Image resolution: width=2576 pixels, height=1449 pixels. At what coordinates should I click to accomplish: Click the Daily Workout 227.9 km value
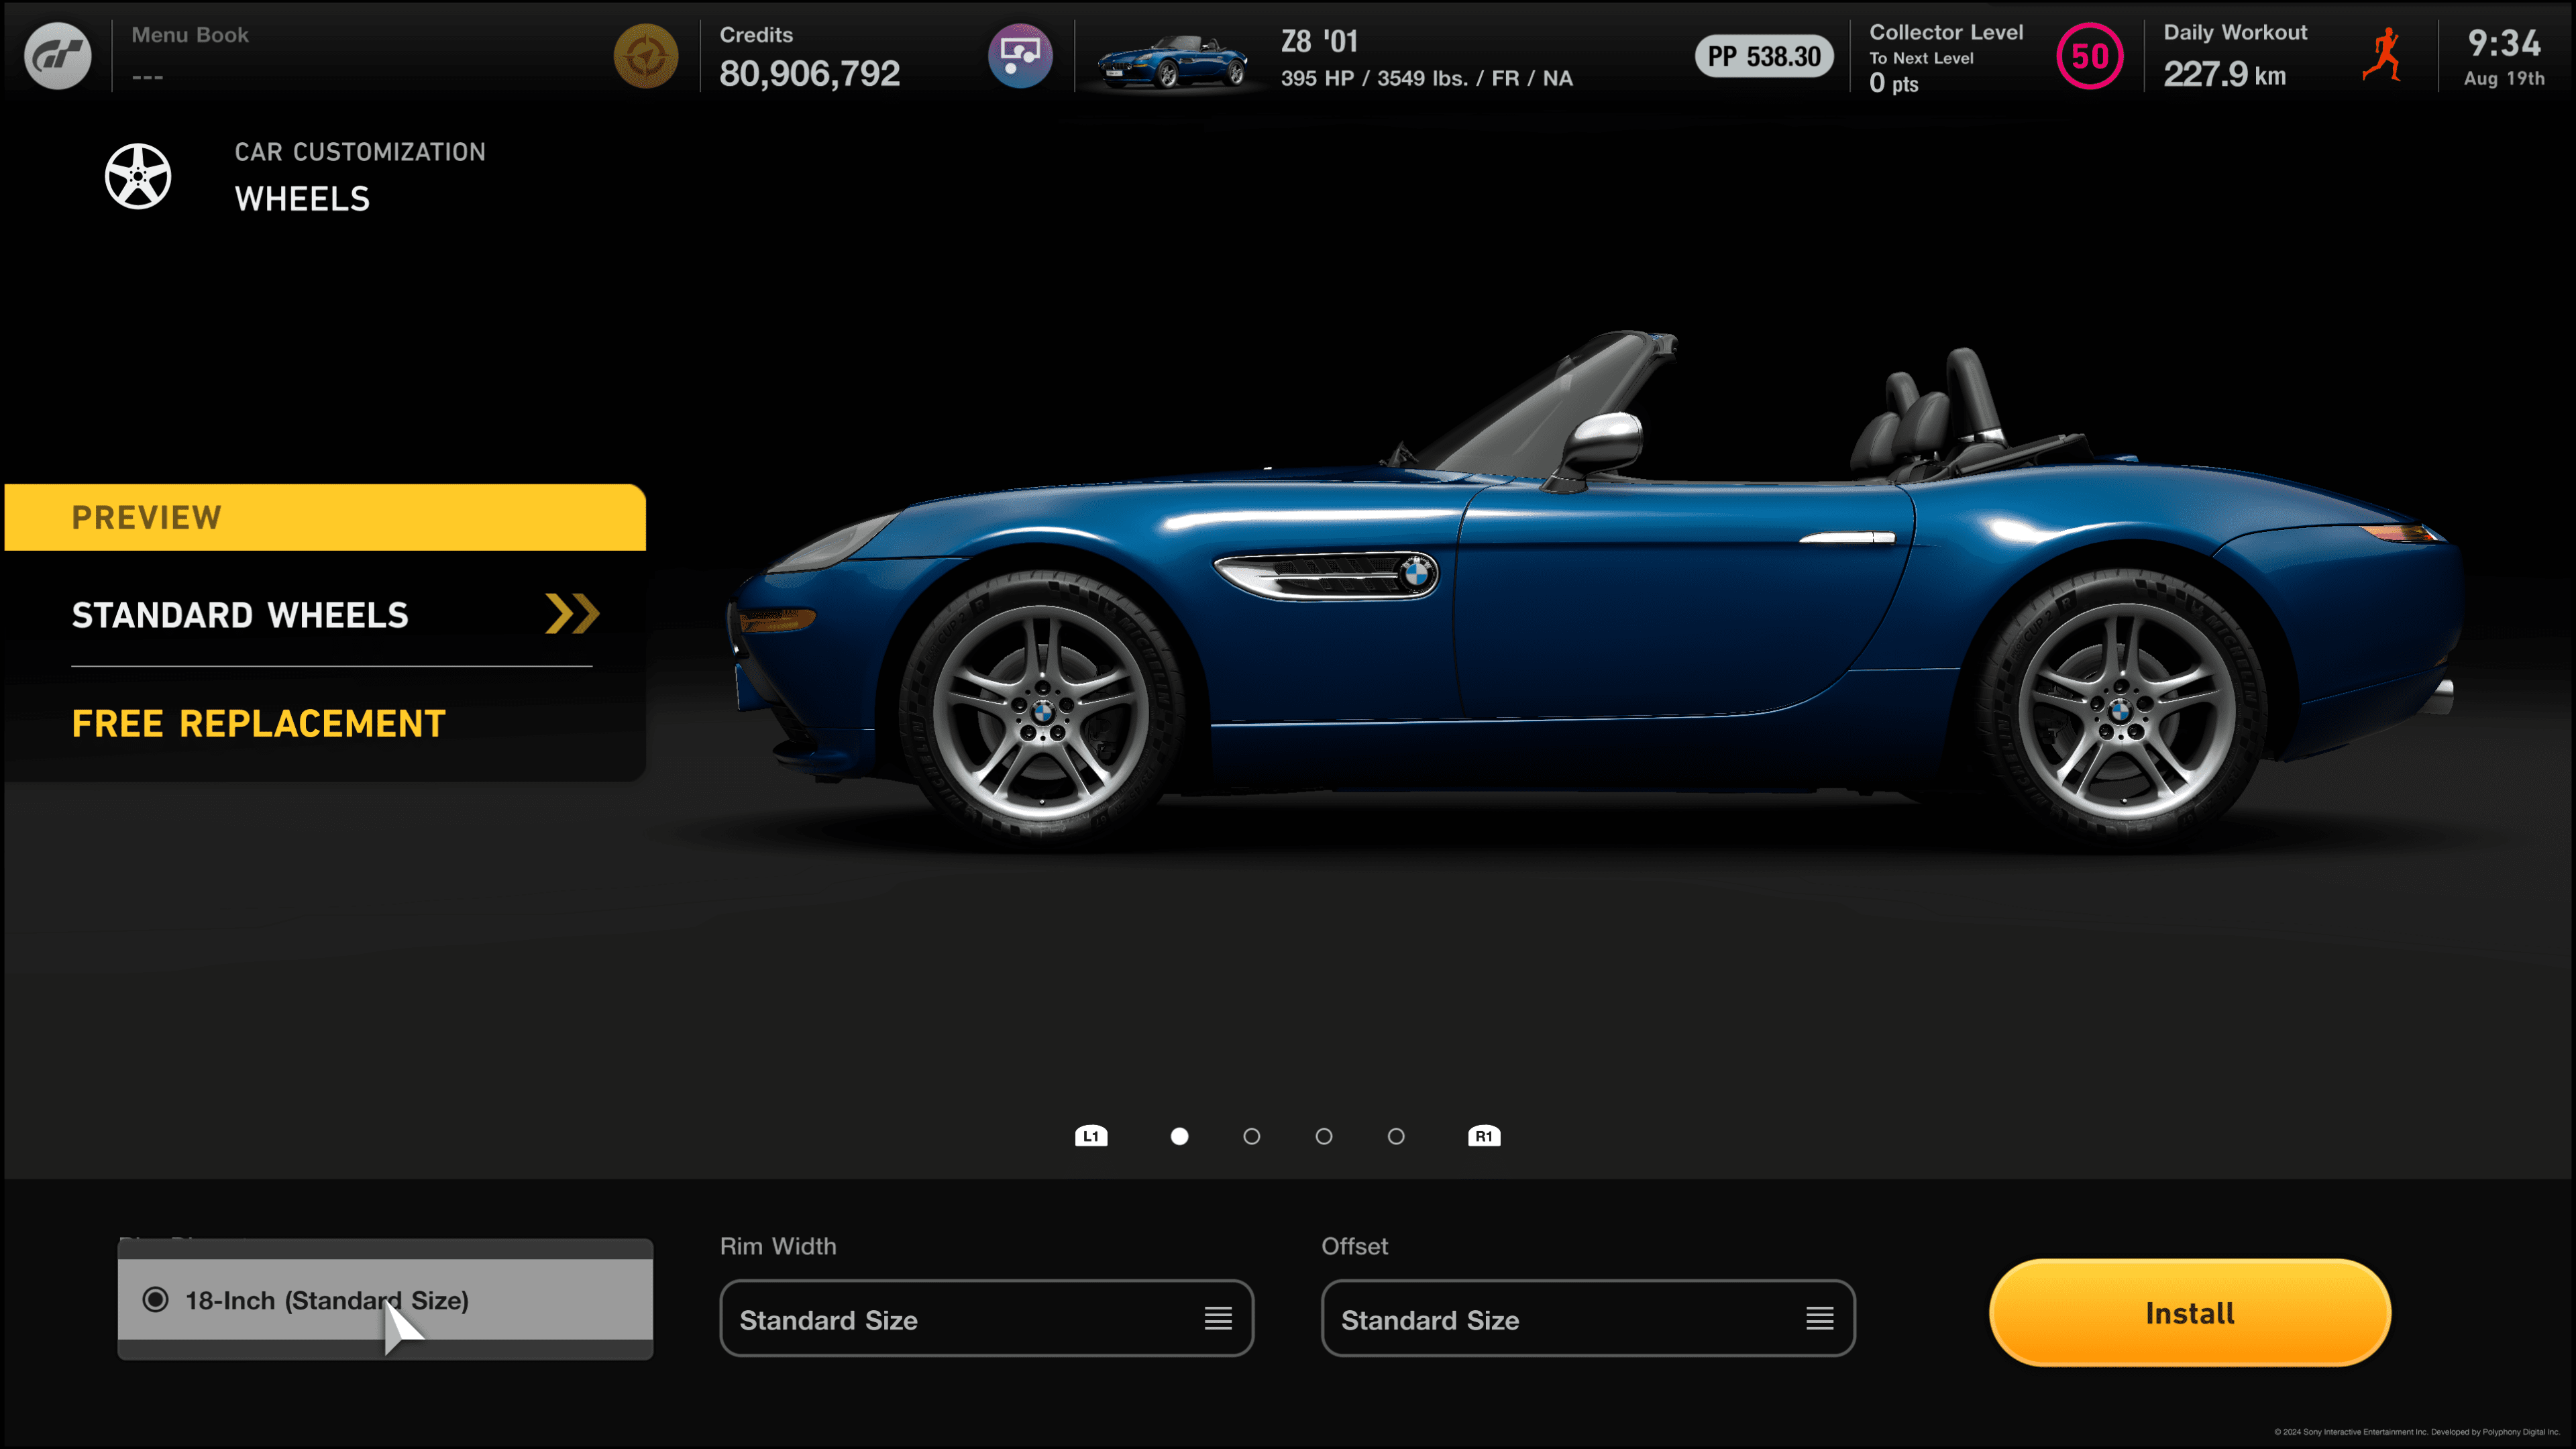pyautogui.click(x=2225, y=74)
